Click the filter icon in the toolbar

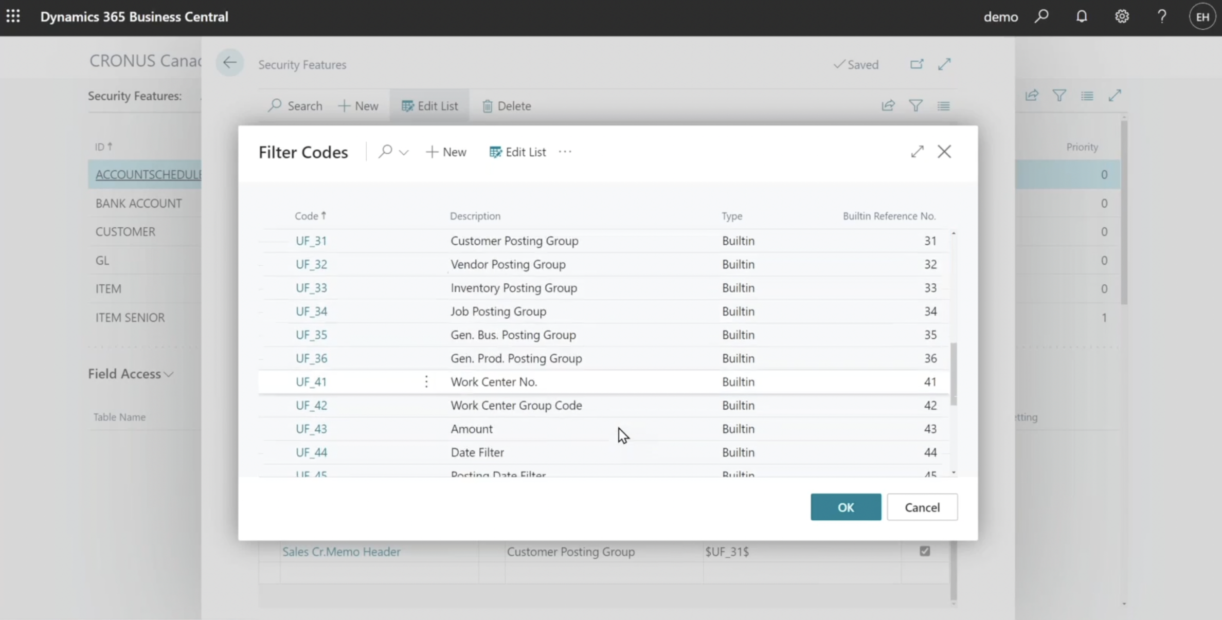(916, 105)
